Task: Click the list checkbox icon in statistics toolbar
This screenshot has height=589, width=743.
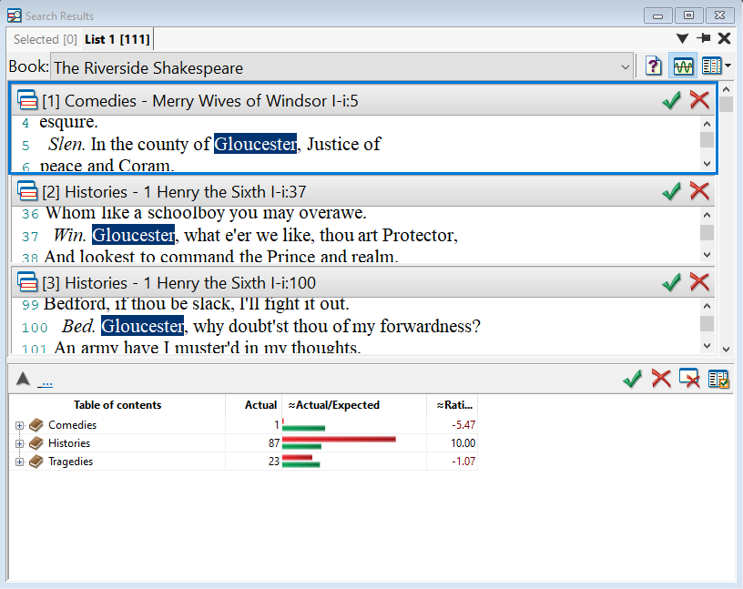Action: click(718, 379)
